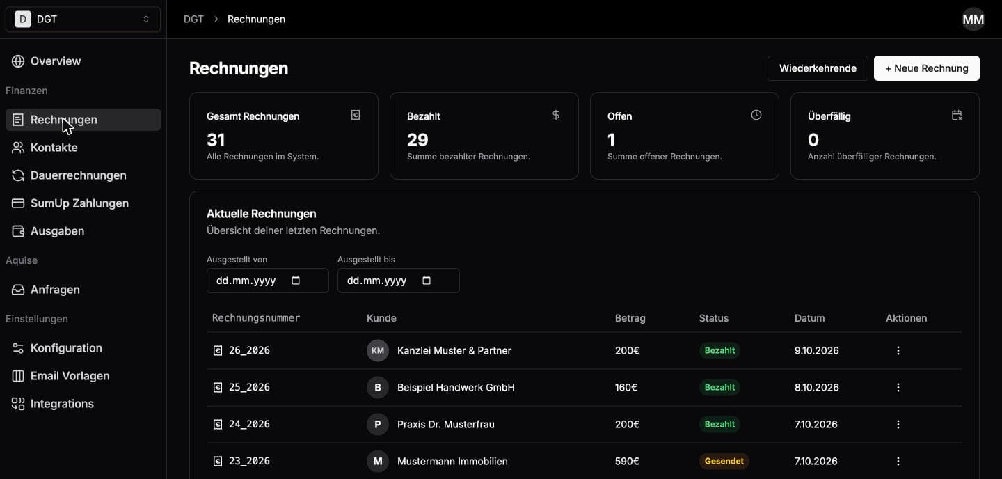This screenshot has width=1002, height=479.
Task: Click the inbox icon beside Anfragen
Action: (18, 290)
